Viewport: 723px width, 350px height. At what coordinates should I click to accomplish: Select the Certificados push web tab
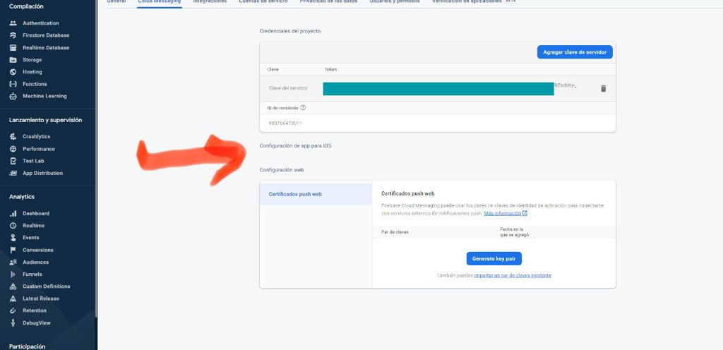(x=295, y=194)
